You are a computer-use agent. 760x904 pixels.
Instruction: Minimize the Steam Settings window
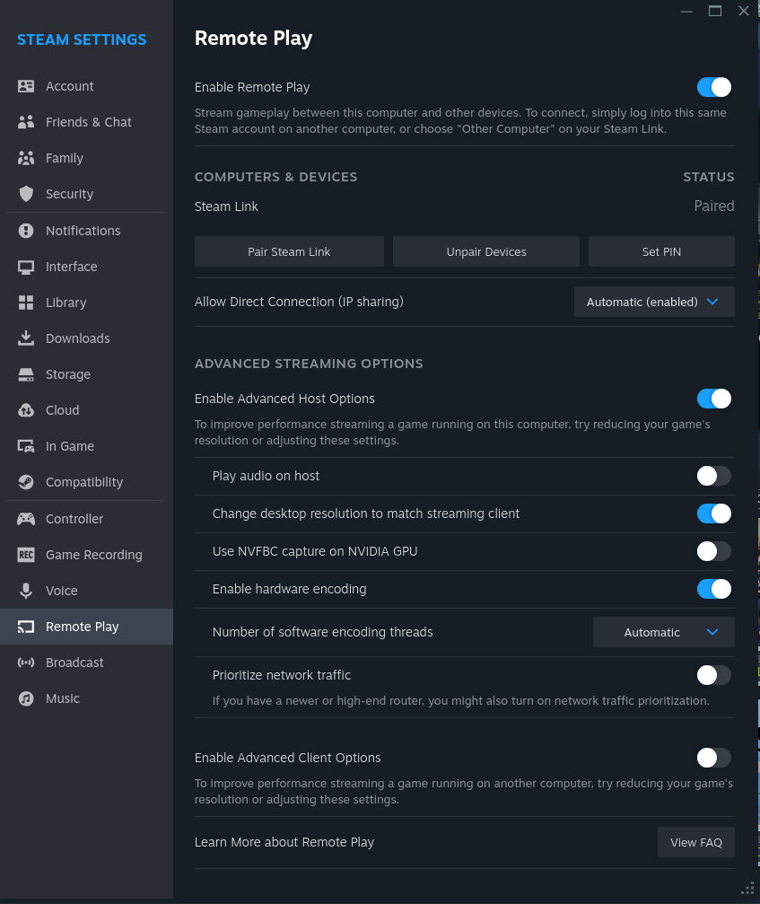[686, 11]
